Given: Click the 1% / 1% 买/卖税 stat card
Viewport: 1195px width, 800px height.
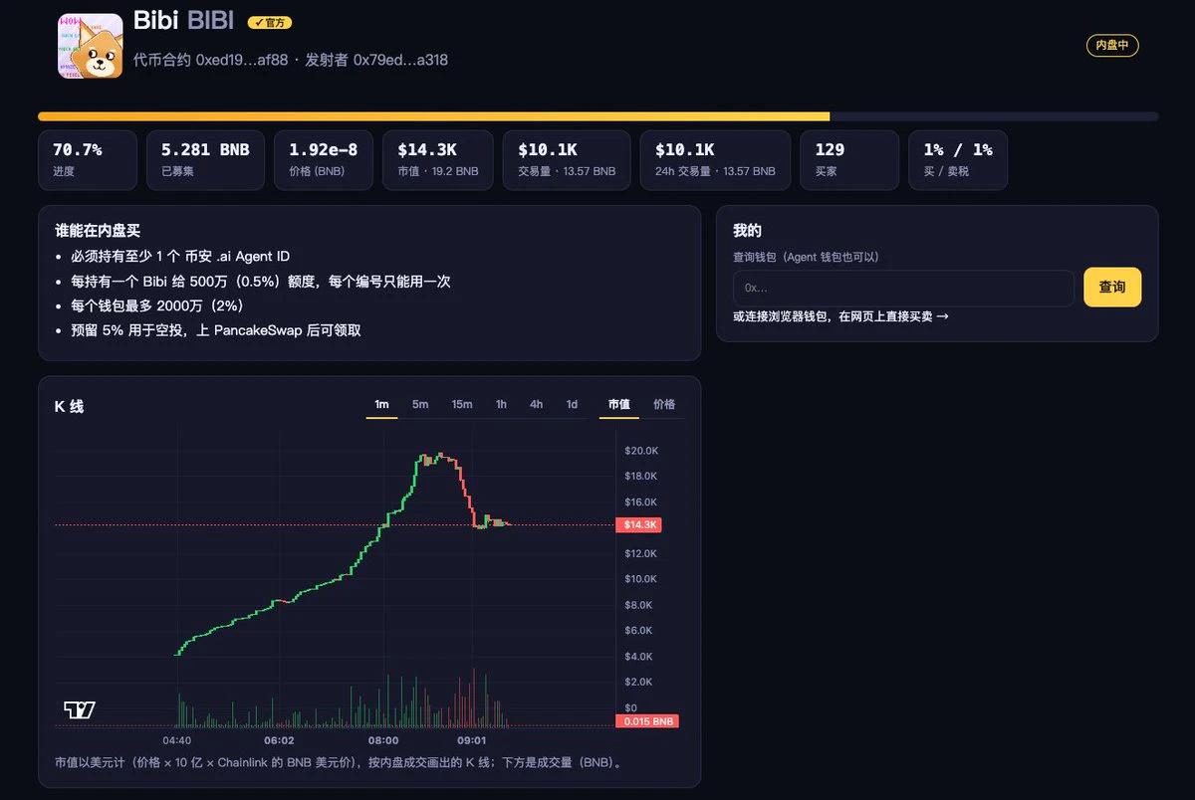Looking at the screenshot, I should tap(958, 160).
